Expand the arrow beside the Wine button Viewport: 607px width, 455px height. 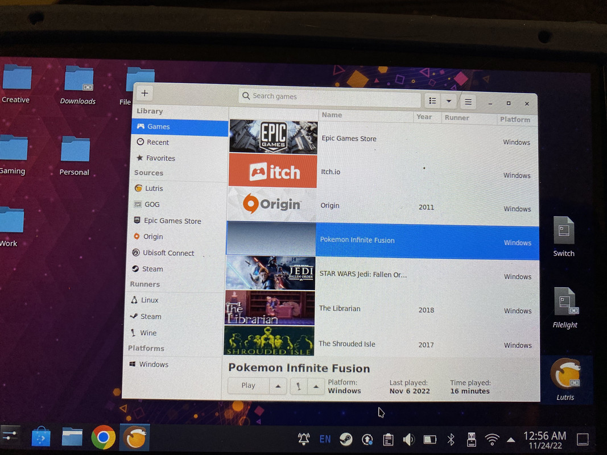316,387
